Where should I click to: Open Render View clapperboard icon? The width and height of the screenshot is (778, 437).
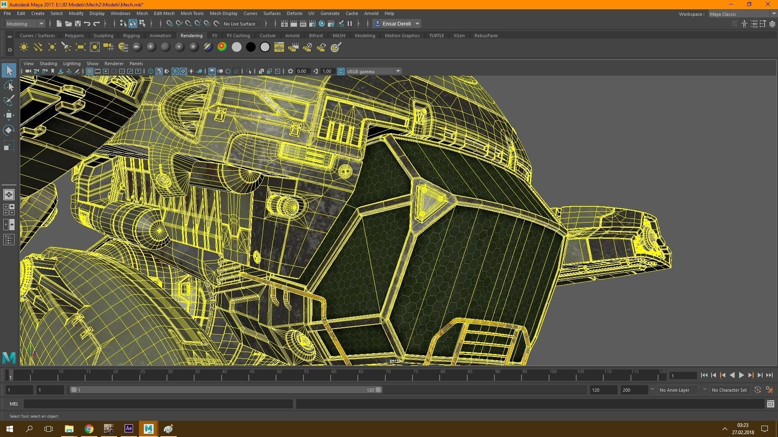pos(284,24)
